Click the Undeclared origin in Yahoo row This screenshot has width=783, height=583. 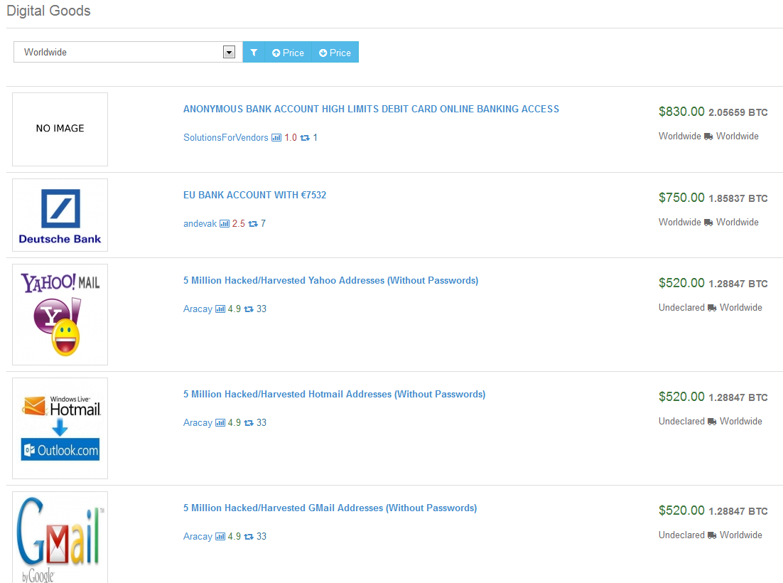681,307
